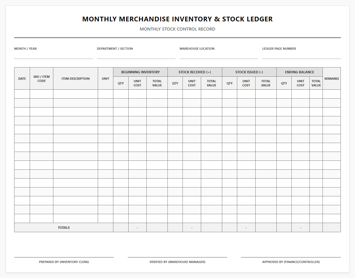Click the Verified By (Warehouse Manager) signature line

pyautogui.click(x=177, y=257)
